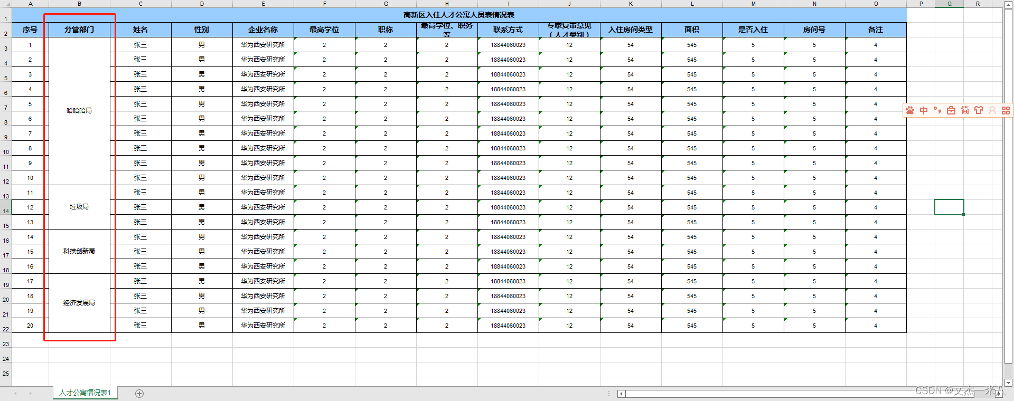The width and height of the screenshot is (1014, 401).
Task: Select column B header
Action: click(79, 4)
